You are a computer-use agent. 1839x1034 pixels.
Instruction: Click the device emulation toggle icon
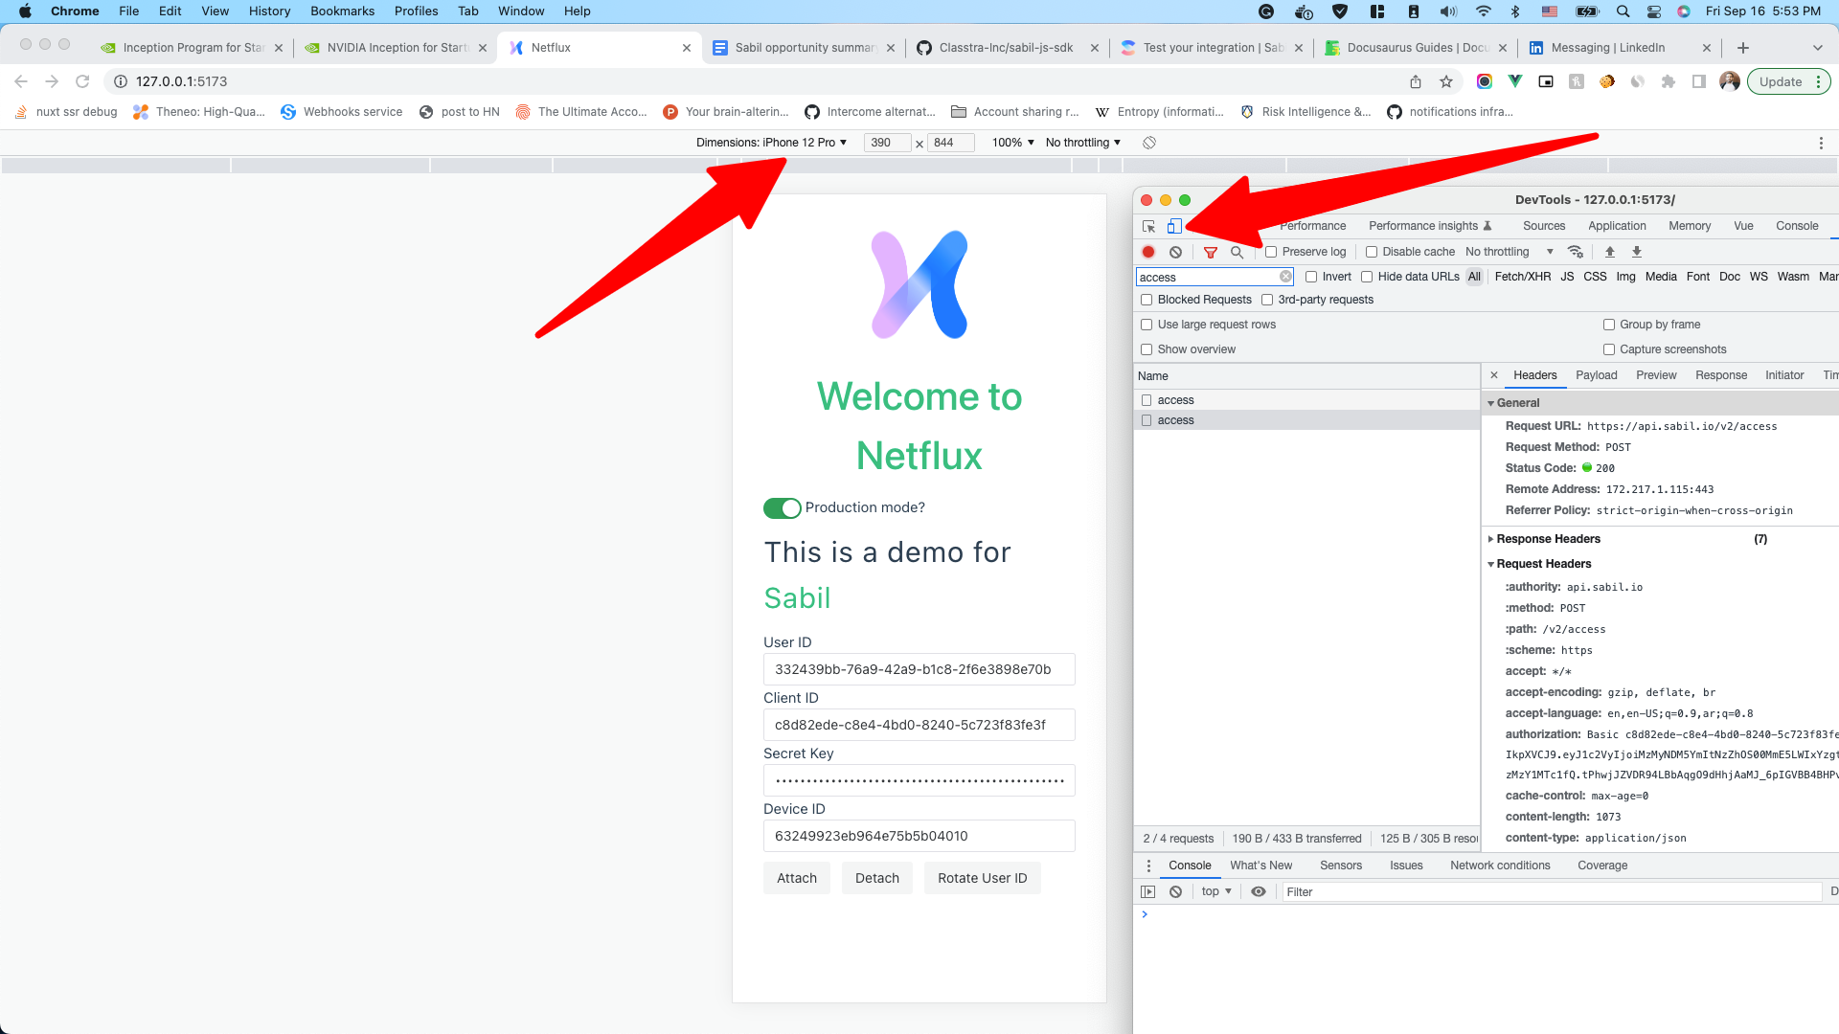(1174, 225)
